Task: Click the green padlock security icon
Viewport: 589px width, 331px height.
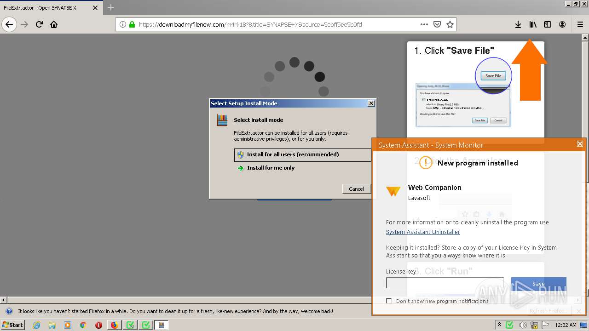Action: coord(132,24)
